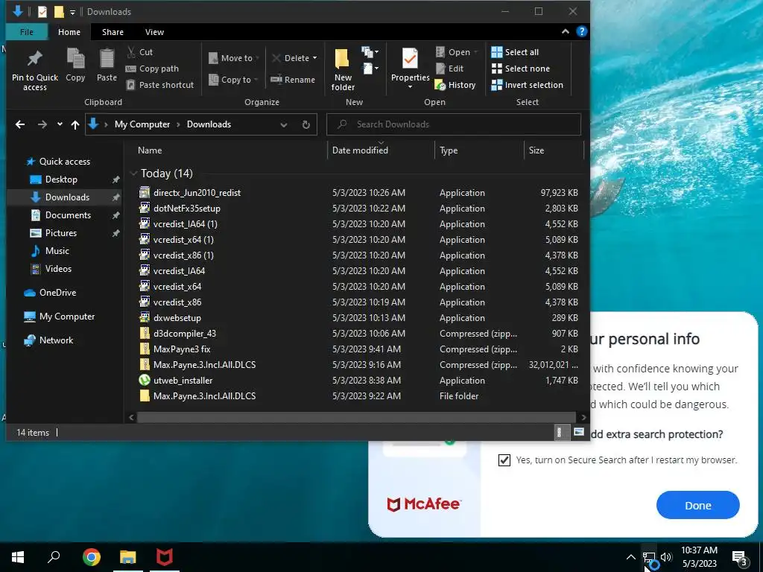Switch to the Share tab
The image size is (763, 572).
(x=113, y=32)
